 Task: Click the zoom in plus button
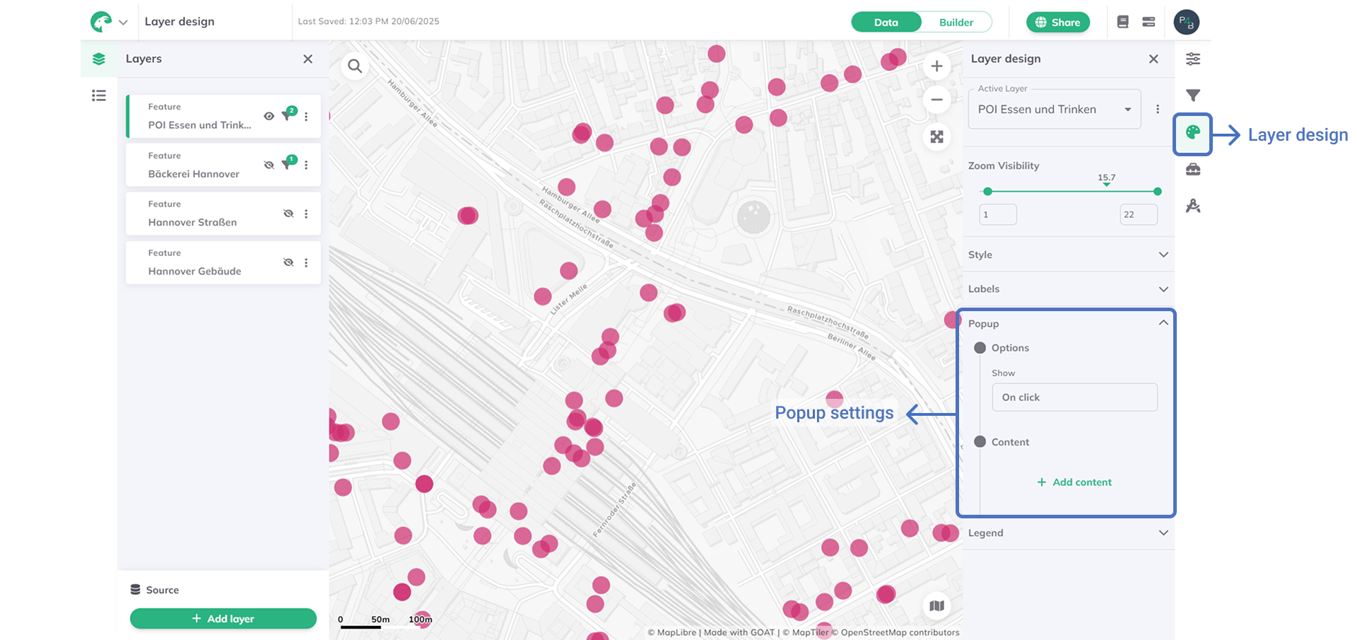click(x=936, y=66)
